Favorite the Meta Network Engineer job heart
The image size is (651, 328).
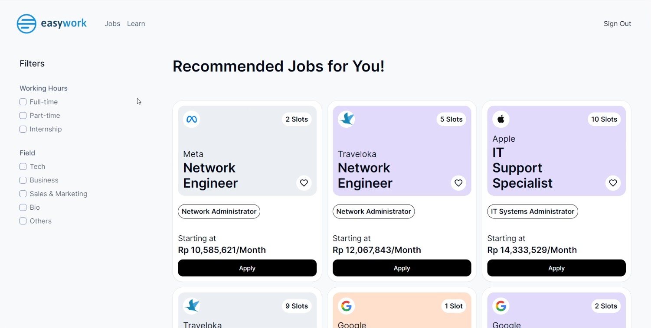pyautogui.click(x=304, y=183)
